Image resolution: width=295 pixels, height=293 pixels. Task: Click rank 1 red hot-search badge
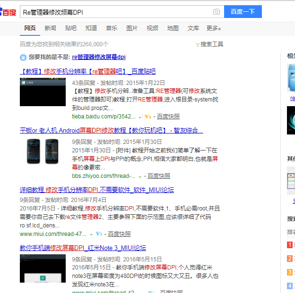pyautogui.click(x=290, y=245)
